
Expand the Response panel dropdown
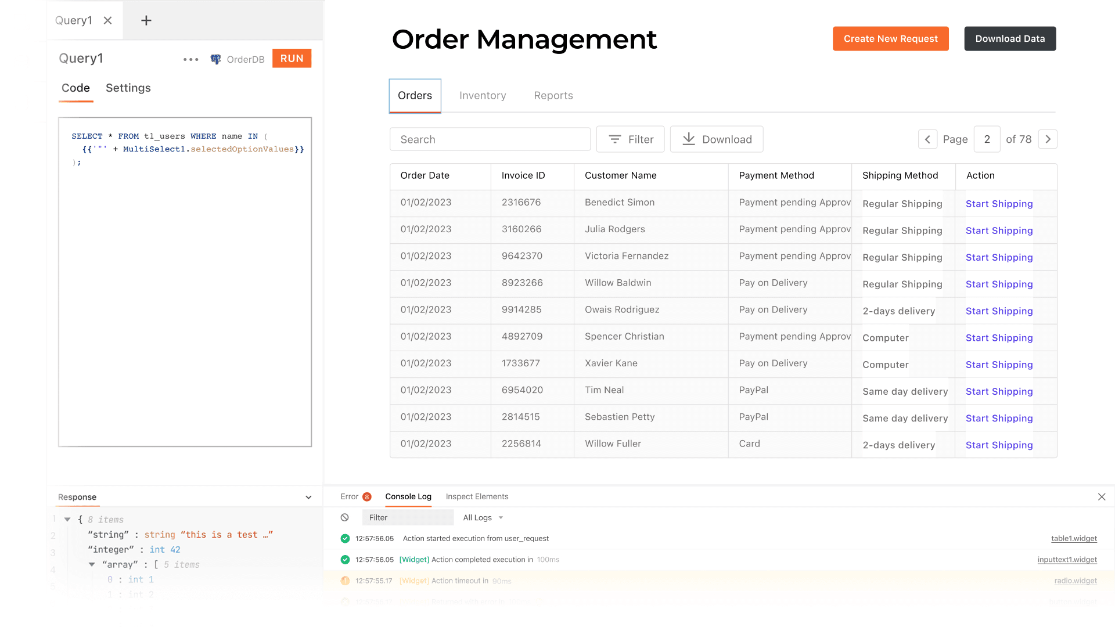[x=308, y=497]
